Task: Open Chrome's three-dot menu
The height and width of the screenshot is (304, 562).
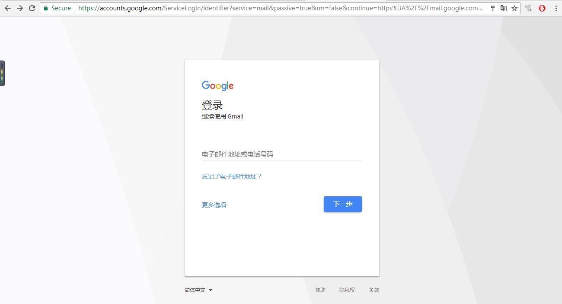Action: point(556,8)
